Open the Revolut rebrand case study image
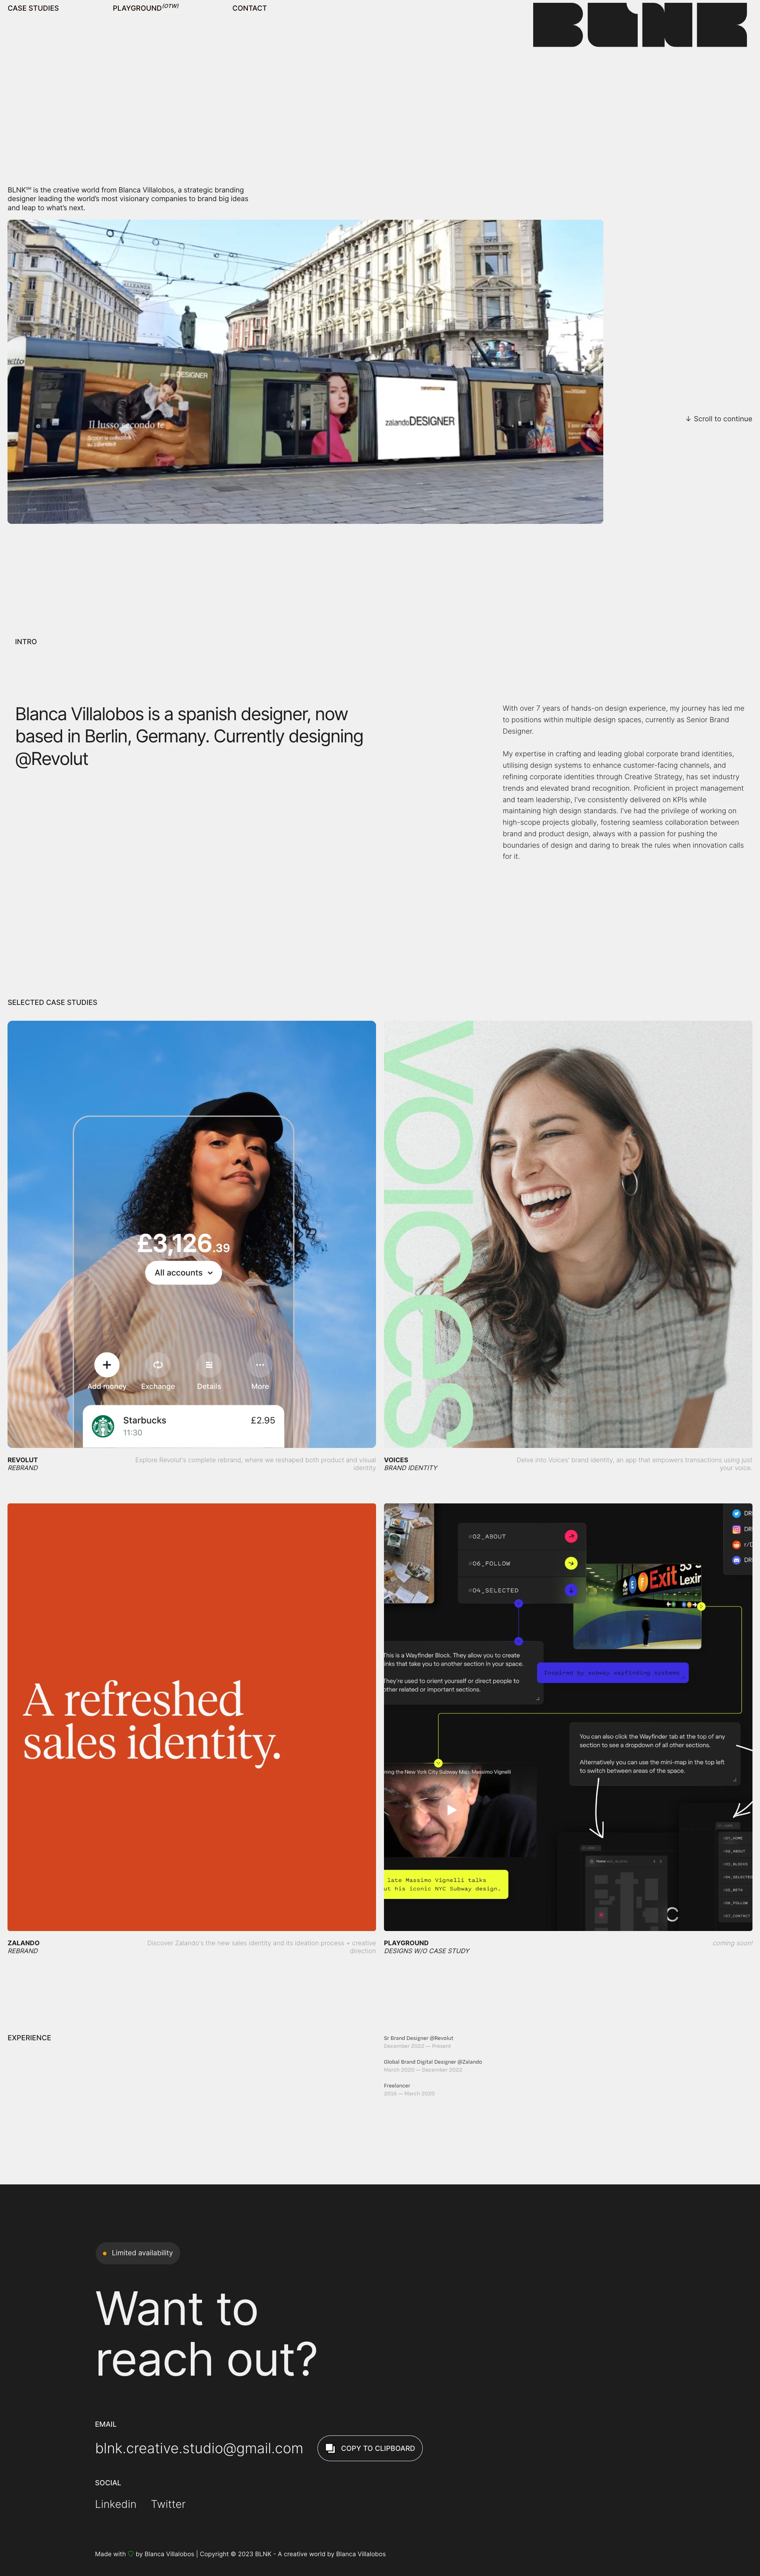760x2576 pixels. click(x=192, y=1234)
